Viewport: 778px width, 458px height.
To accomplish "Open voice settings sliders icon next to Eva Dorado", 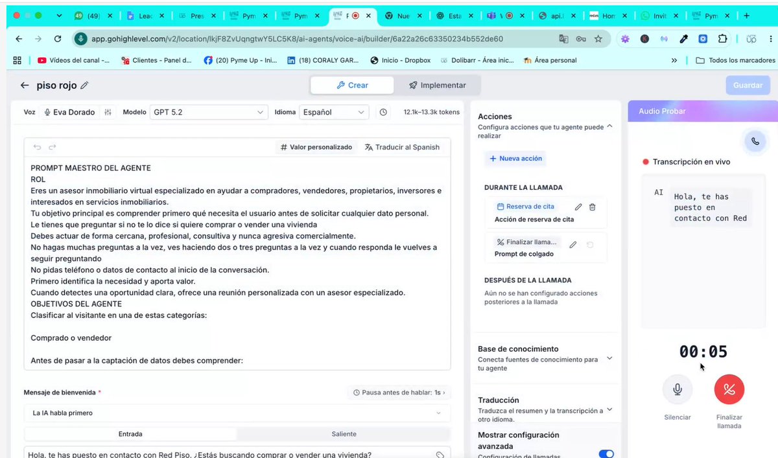I will (108, 112).
